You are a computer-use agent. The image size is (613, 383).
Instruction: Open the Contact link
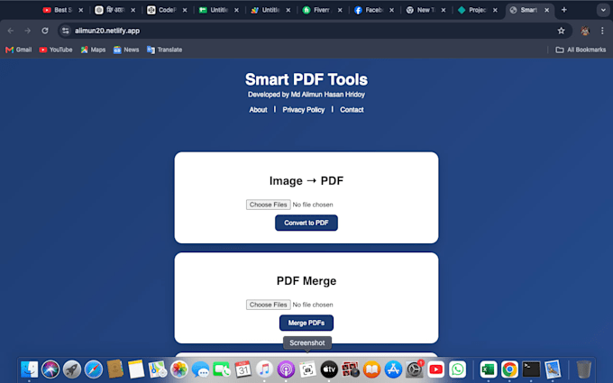pos(352,110)
